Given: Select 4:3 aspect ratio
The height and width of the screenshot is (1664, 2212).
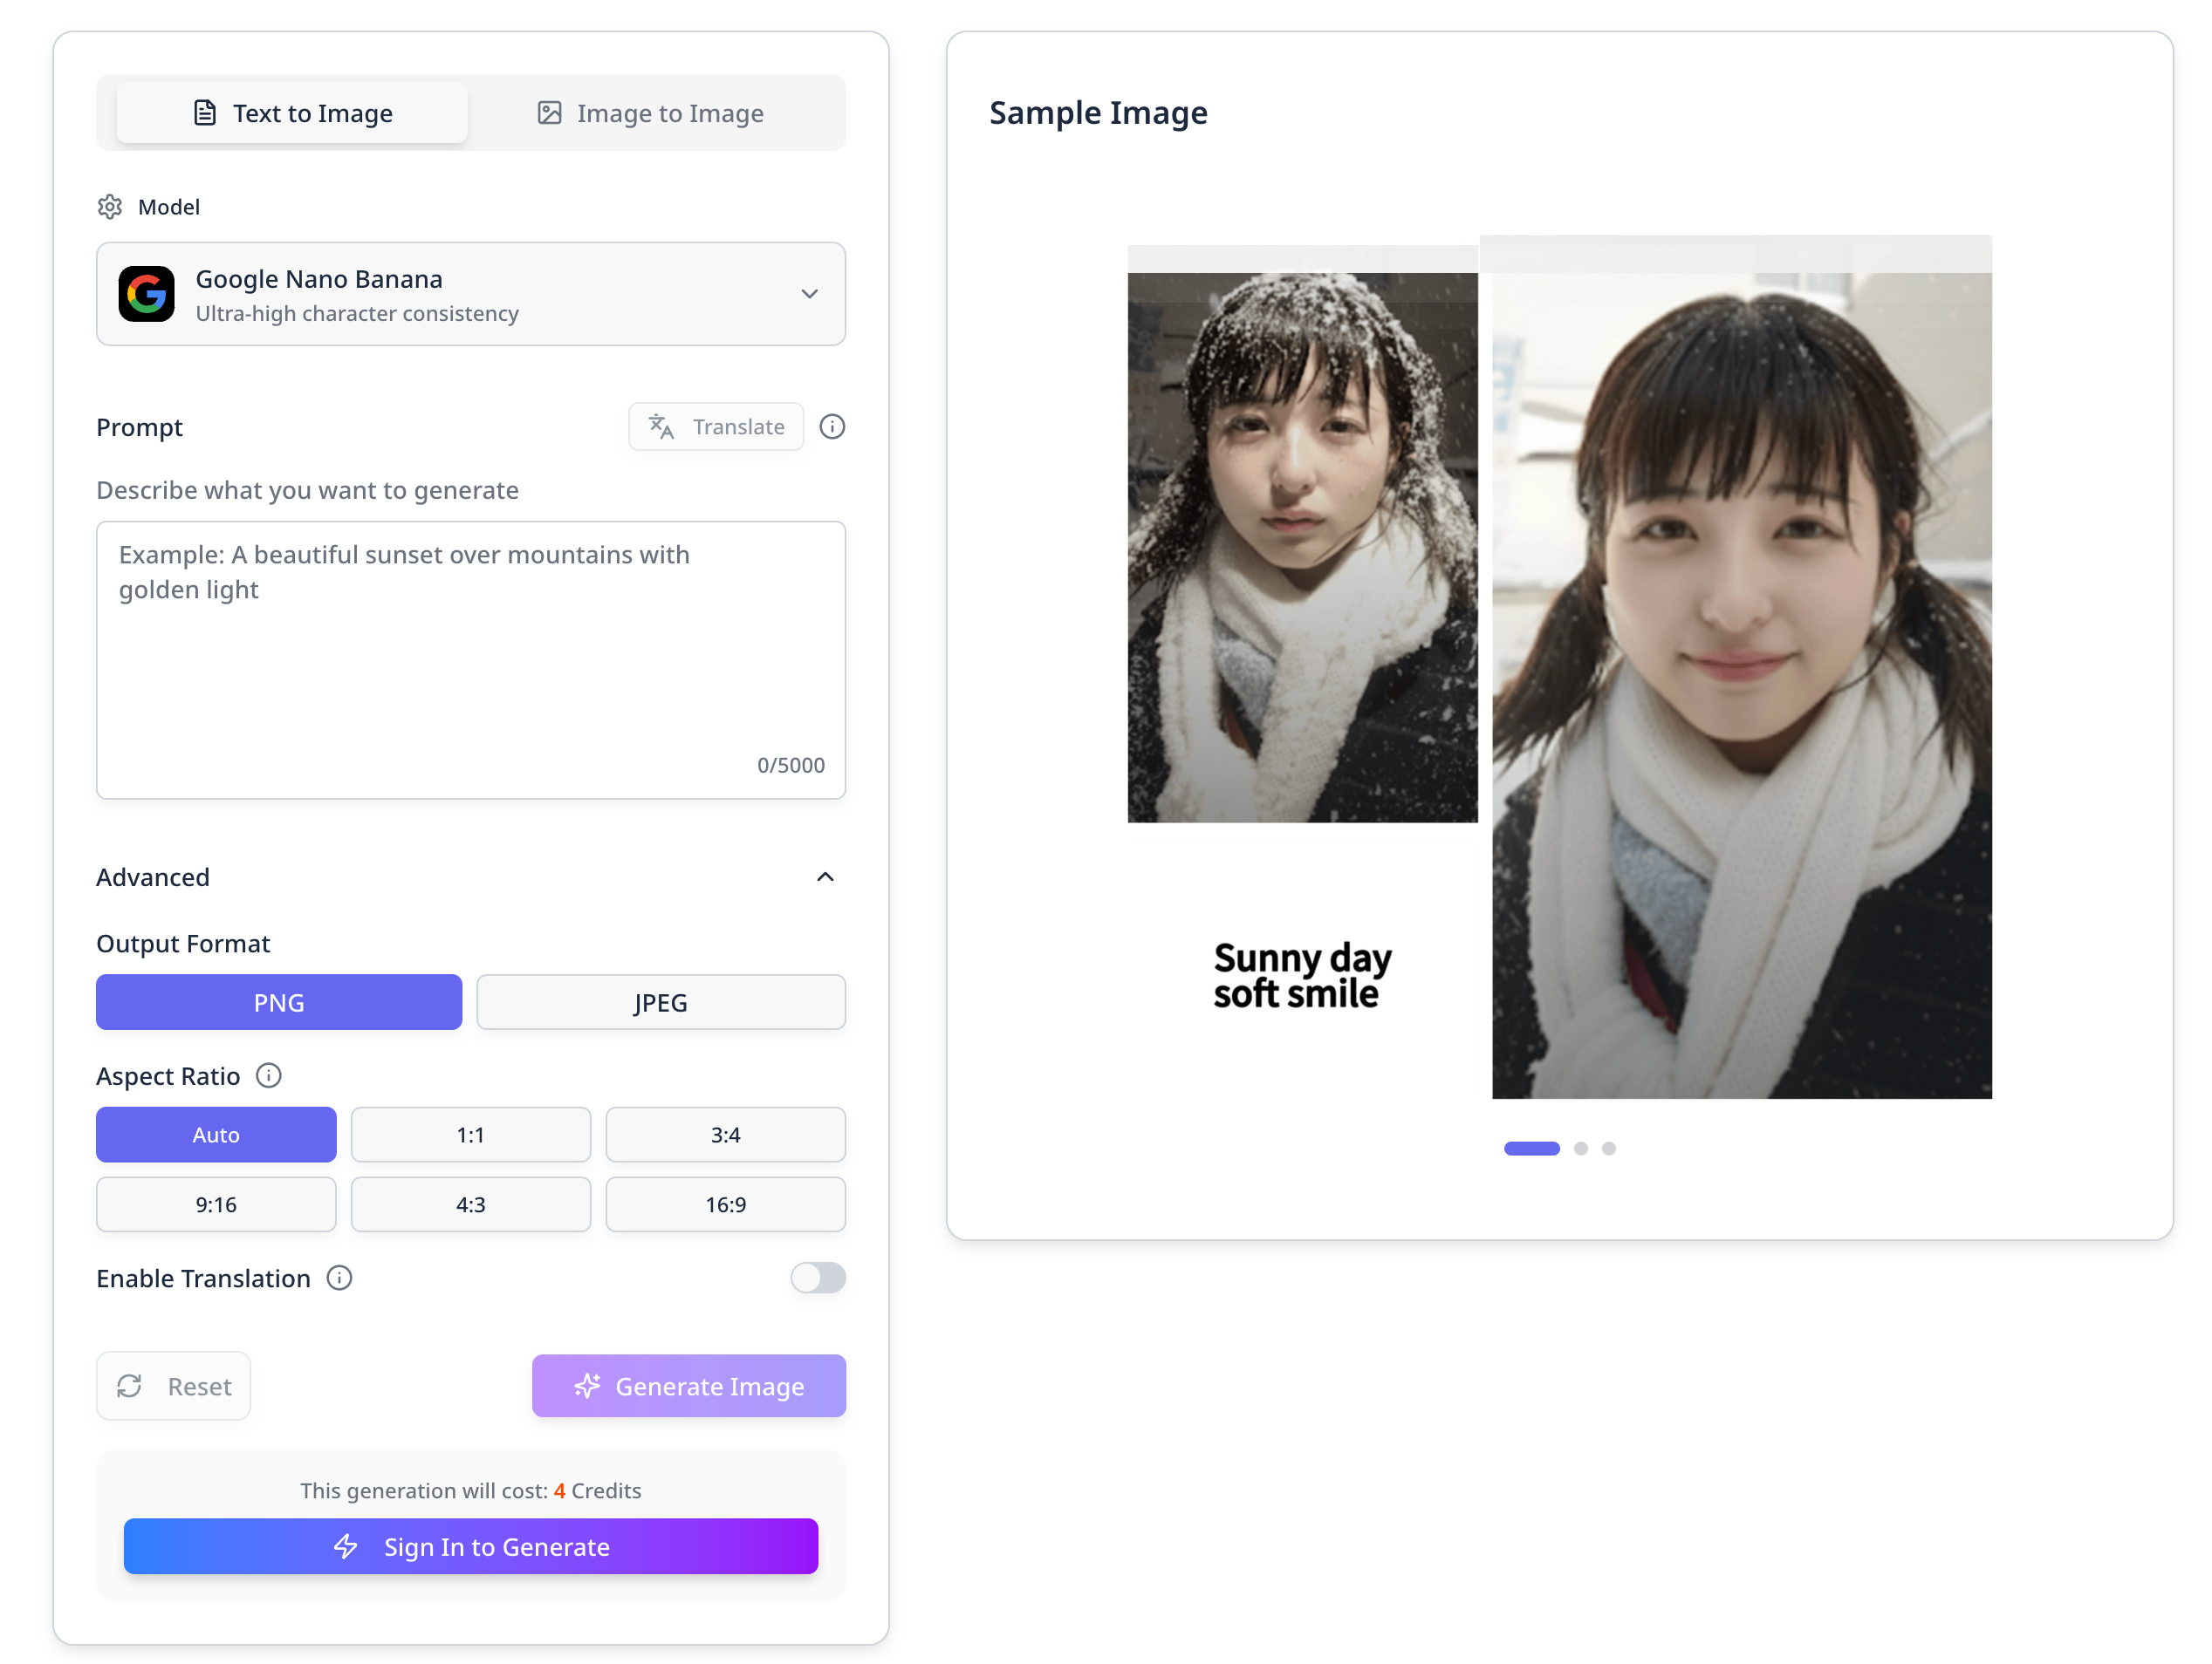Looking at the screenshot, I should click(x=471, y=1204).
